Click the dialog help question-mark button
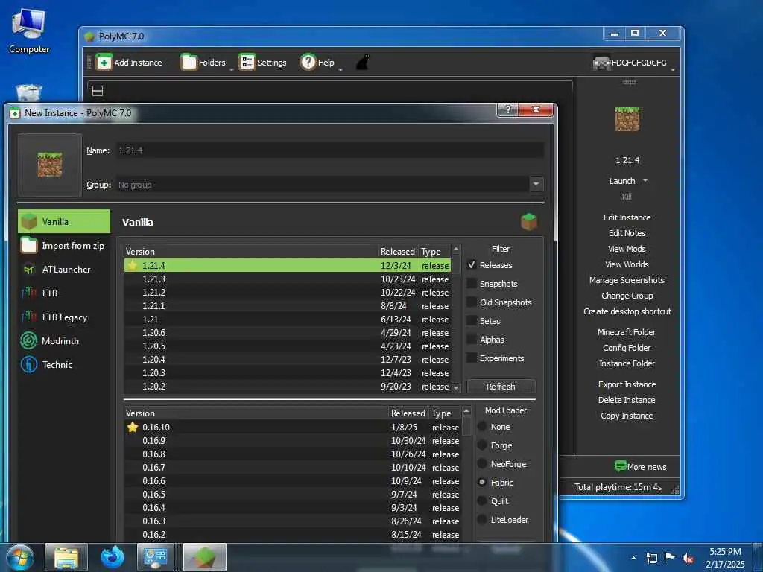763x572 pixels. 508,109
